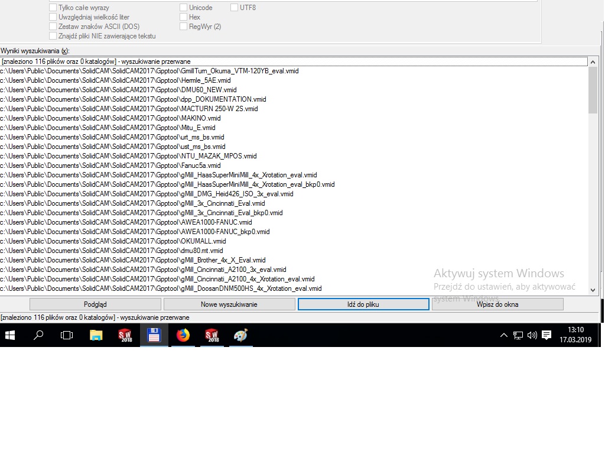Image resolution: width=605 pixels, height=454 pixels.
Task: Click the 'Wyniki wyszukiwania (x):' label
Action: tap(35, 51)
